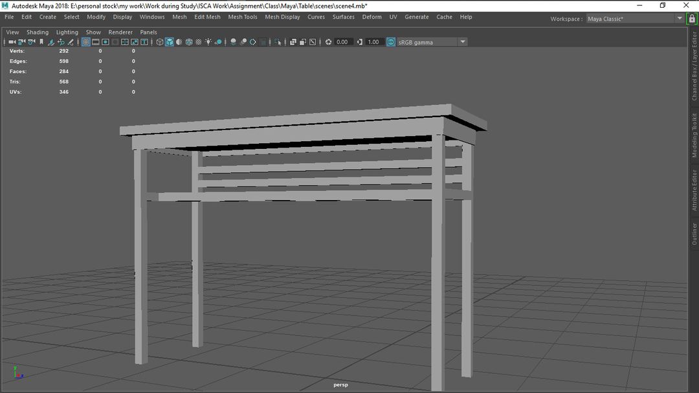Click the persp camera label

(340, 385)
